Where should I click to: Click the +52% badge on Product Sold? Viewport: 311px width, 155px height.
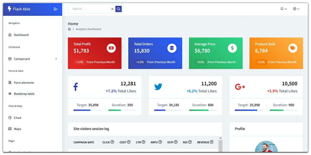click(x=261, y=62)
